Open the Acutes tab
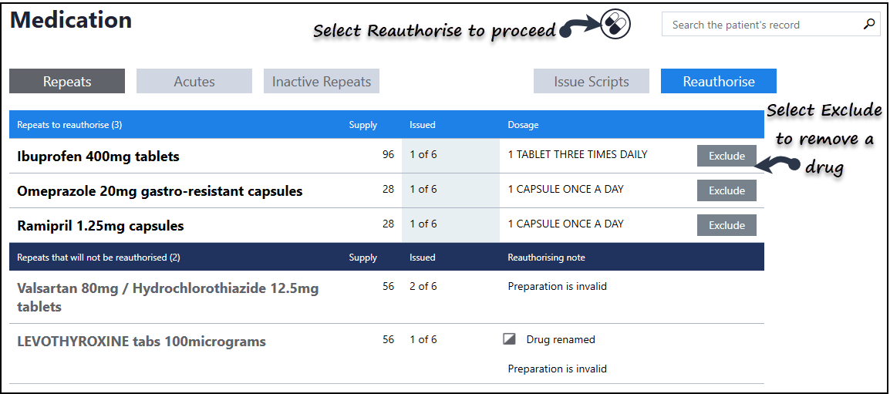 [x=194, y=82]
